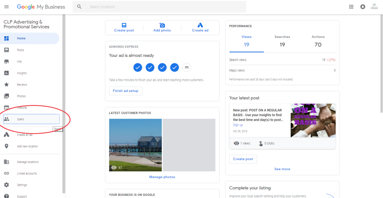Click the Add photo camera icon
This screenshot has height=198, width=383.
[x=162, y=25]
